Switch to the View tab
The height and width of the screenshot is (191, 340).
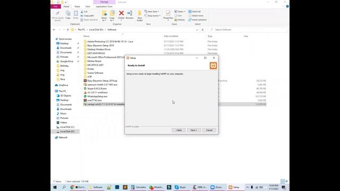tap(88, 6)
